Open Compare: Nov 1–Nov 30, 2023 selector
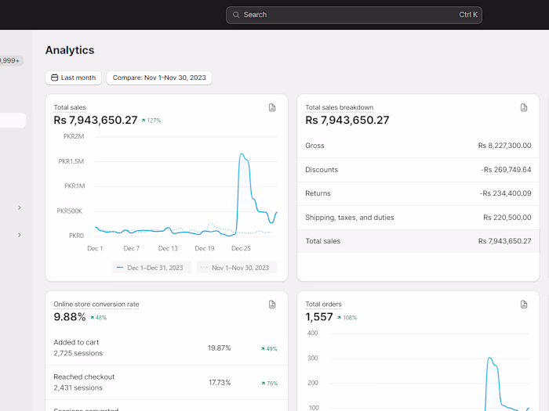Screen dimensions: 549x411 point(159,78)
